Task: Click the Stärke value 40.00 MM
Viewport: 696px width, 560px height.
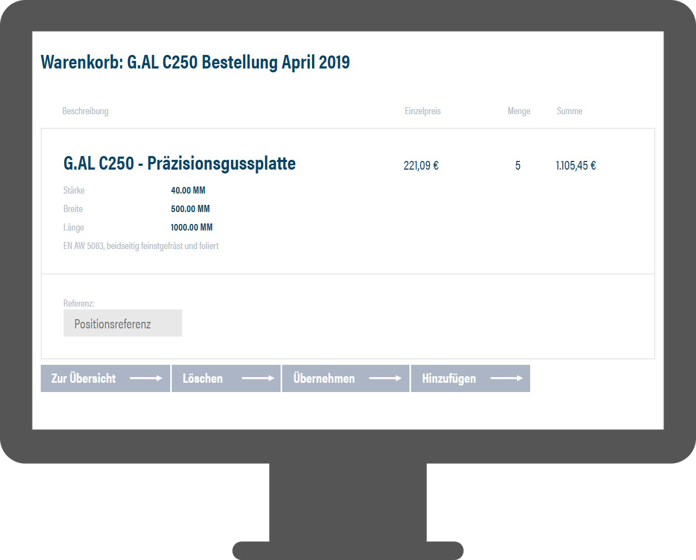Action: coord(188,190)
